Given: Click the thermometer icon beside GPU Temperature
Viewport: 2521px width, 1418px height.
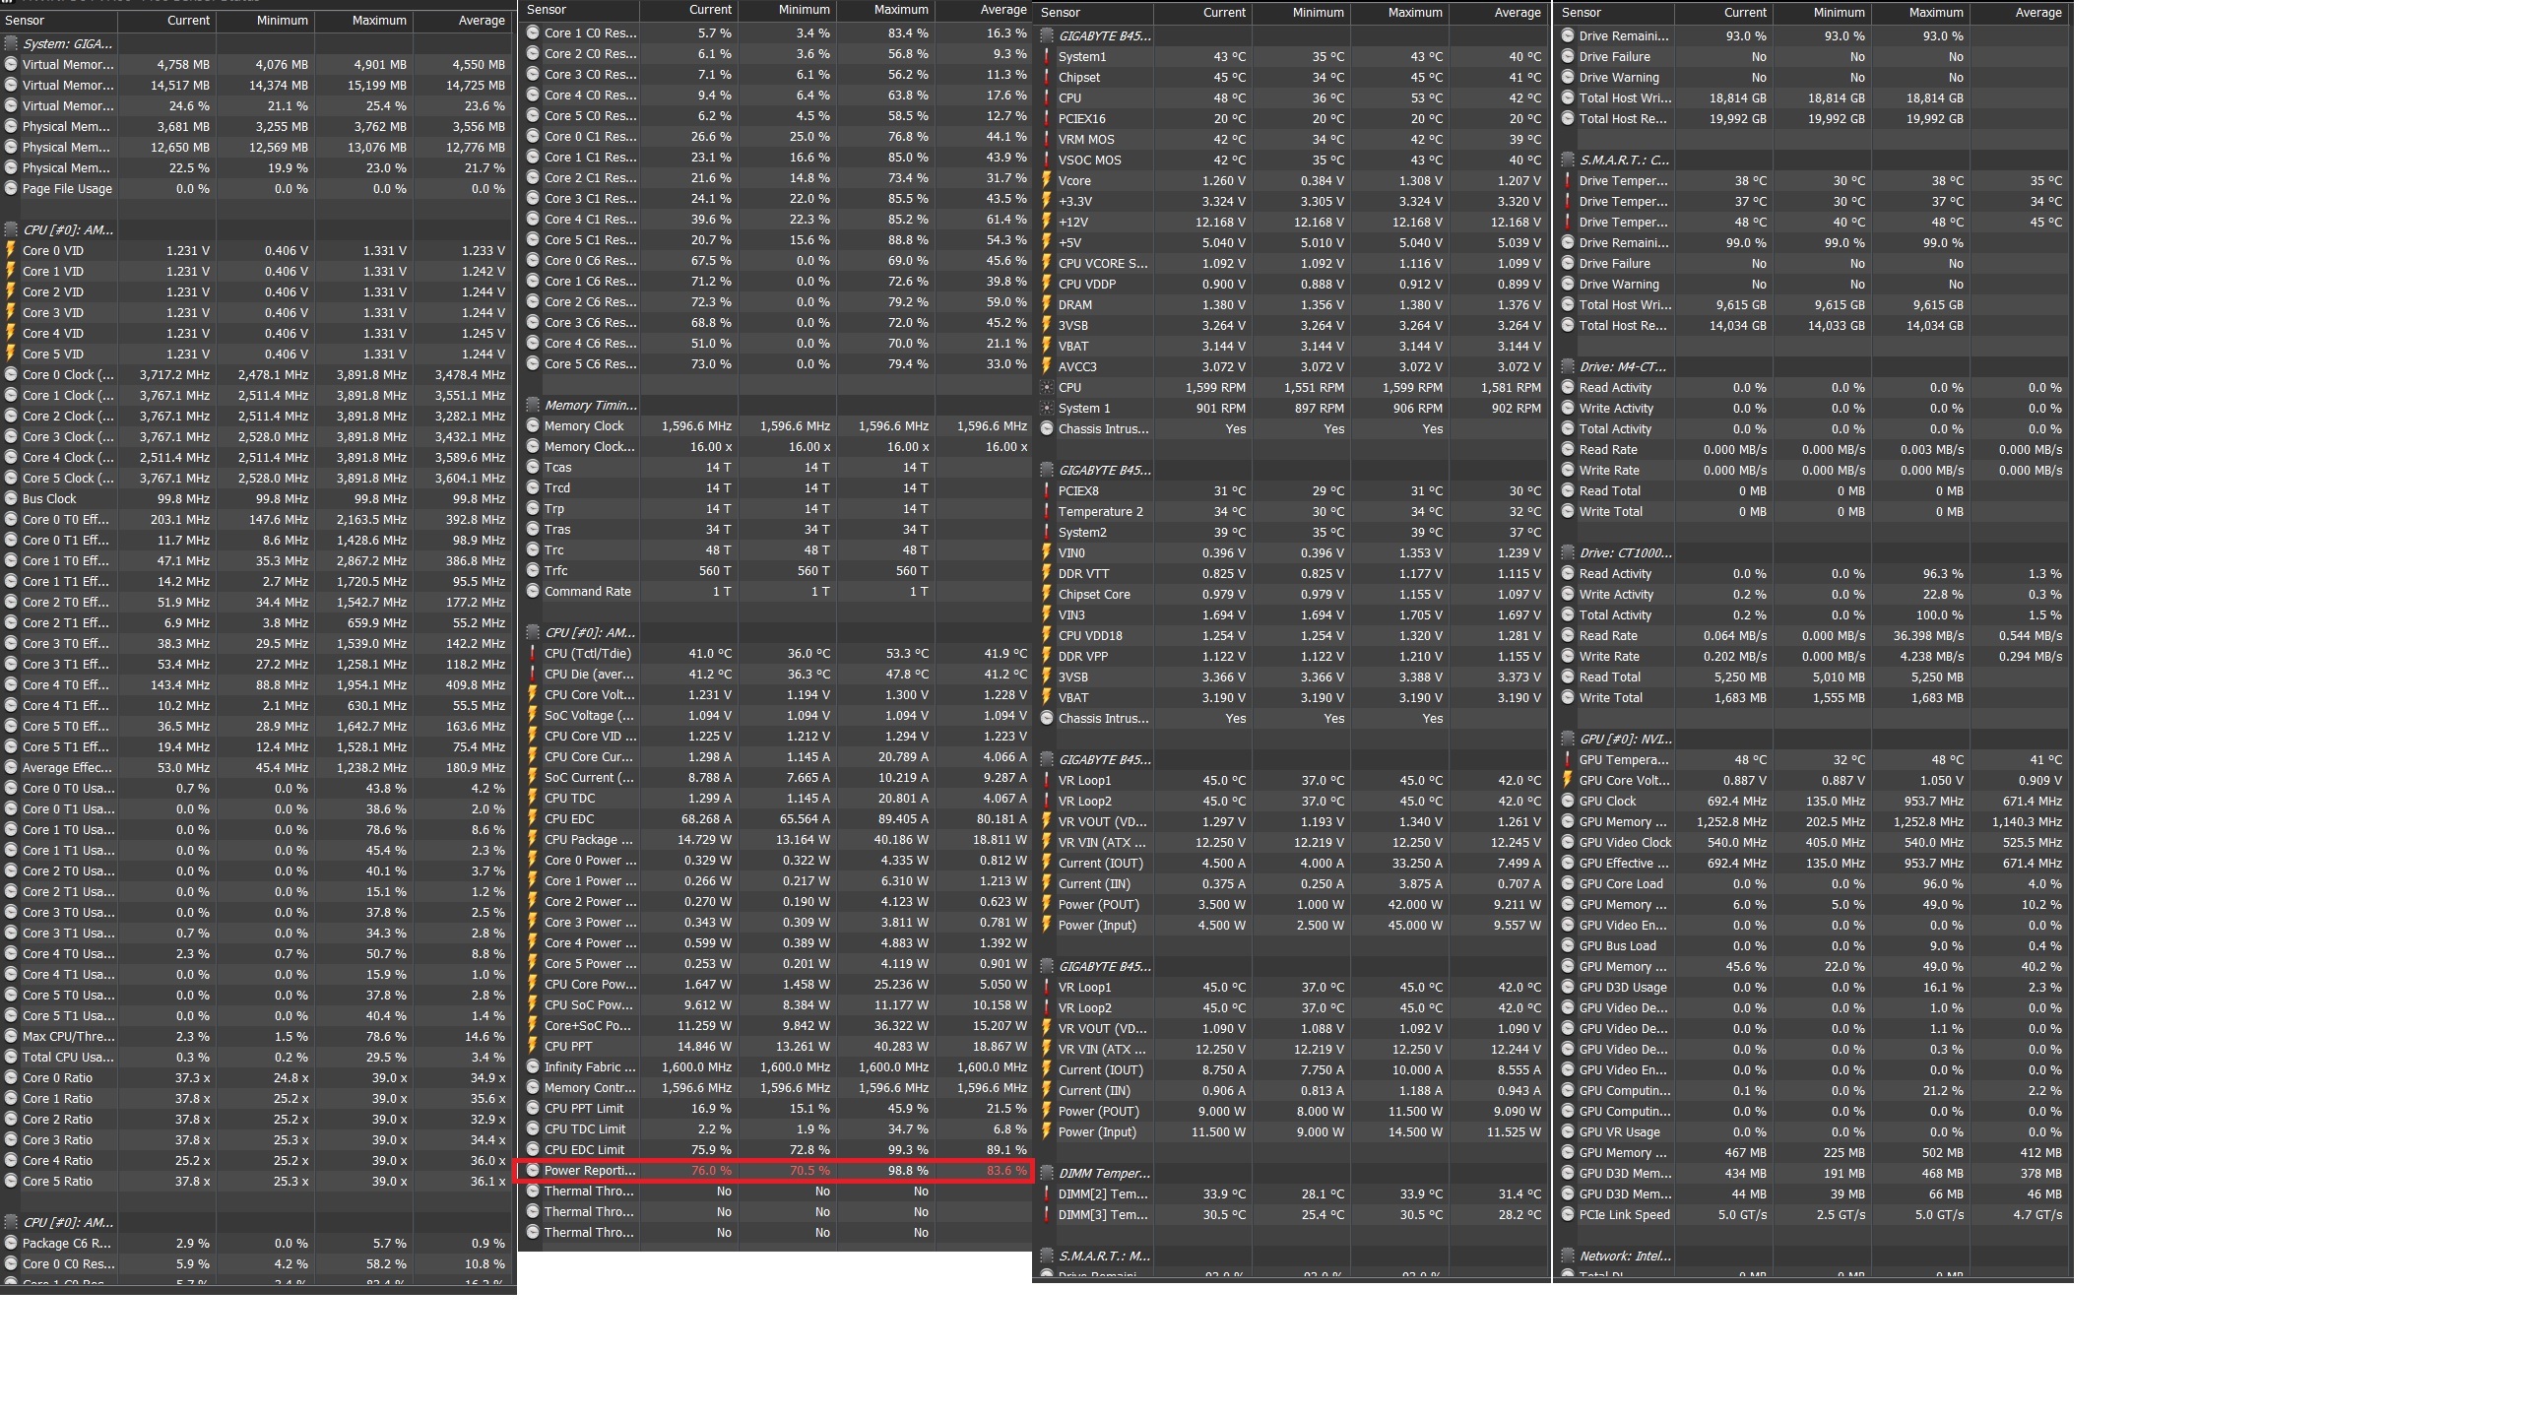Looking at the screenshot, I should coord(1568,759).
